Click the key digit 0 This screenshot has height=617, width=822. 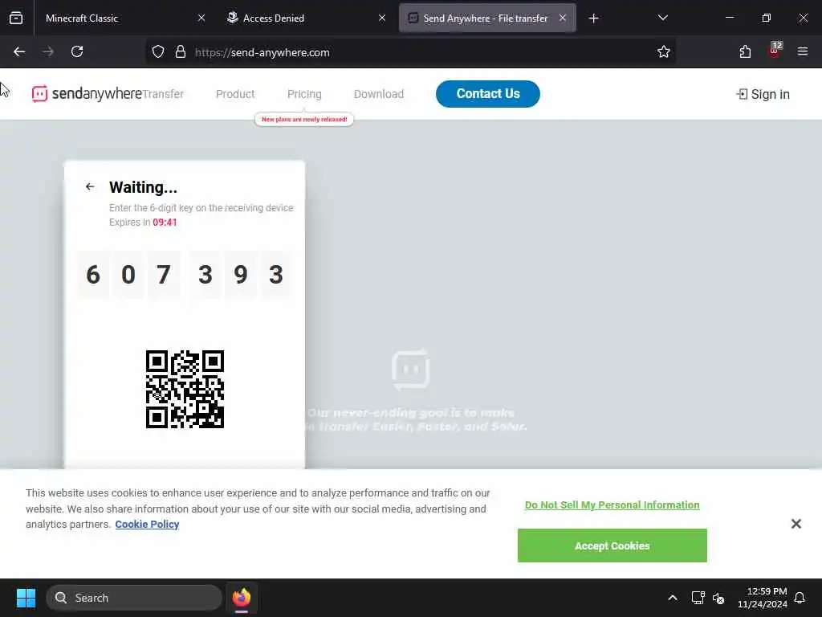coord(128,275)
